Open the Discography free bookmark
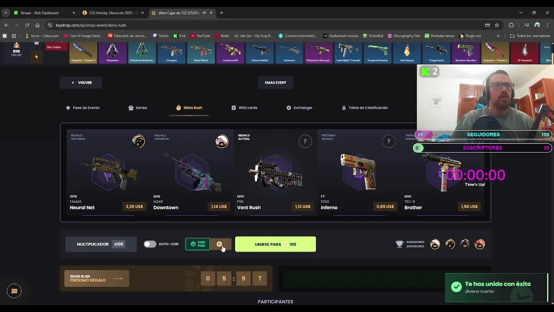Screen dimensions: 554x312 tap(404, 36)
